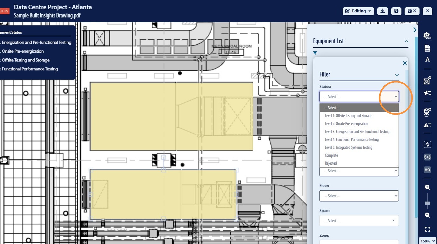Toggle the HQ quality mode
Screen dimensions: 437x244
[427, 170]
